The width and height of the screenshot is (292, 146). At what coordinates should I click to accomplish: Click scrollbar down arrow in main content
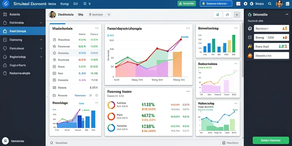pos(242,138)
